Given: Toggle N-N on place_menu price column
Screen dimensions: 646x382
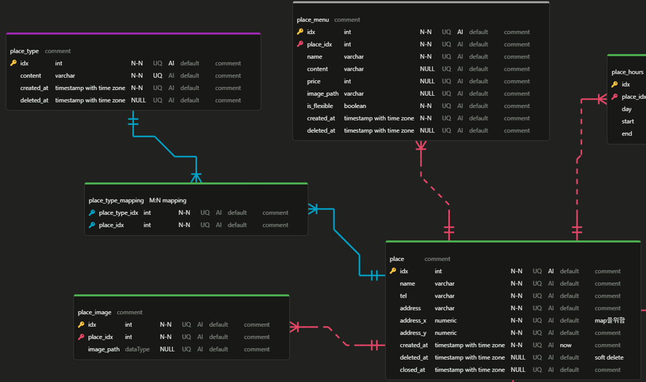Looking at the screenshot, I should point(427,81).
